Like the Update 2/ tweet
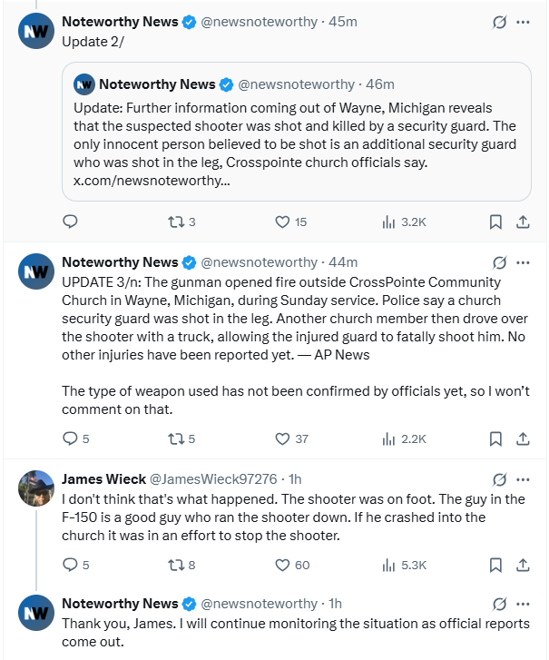 282,222
